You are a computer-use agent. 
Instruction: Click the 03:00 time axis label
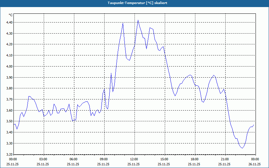pos(43,159)
